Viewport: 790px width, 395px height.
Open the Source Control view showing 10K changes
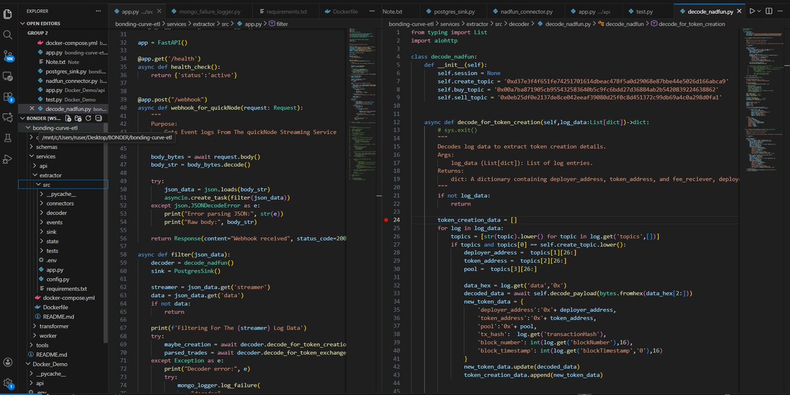(x=8, y=56)
